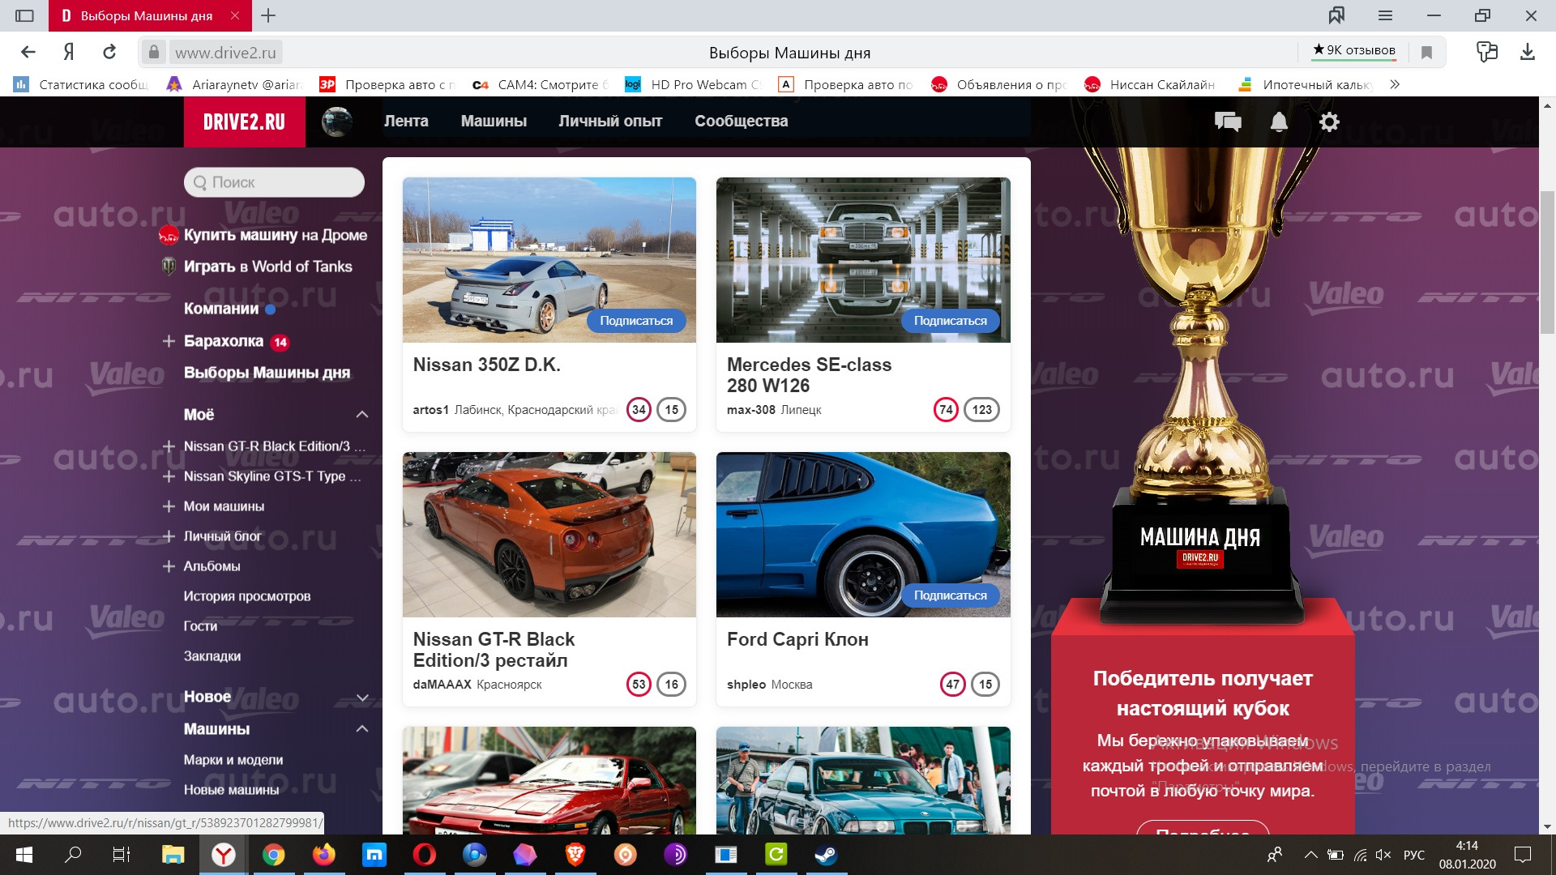The height and width of the screenshot is (875, 1556).
Task: Launch Opera from the taskbar
Action: coord(425,855)
